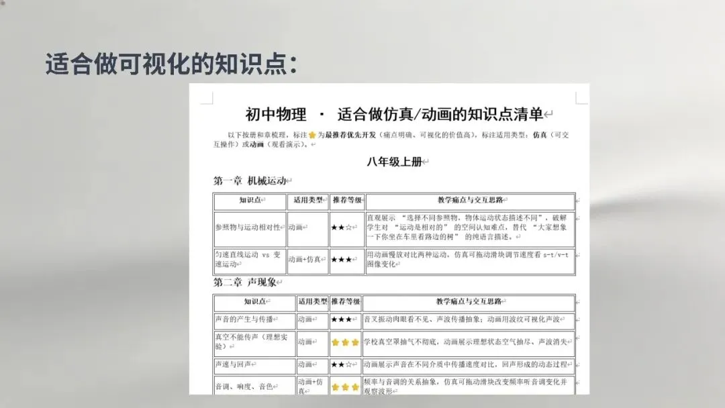The image size is (725, 408).
Task: Click the gold stars in the 音调、响度、音色 row
Action: click(x=346, y=387)
